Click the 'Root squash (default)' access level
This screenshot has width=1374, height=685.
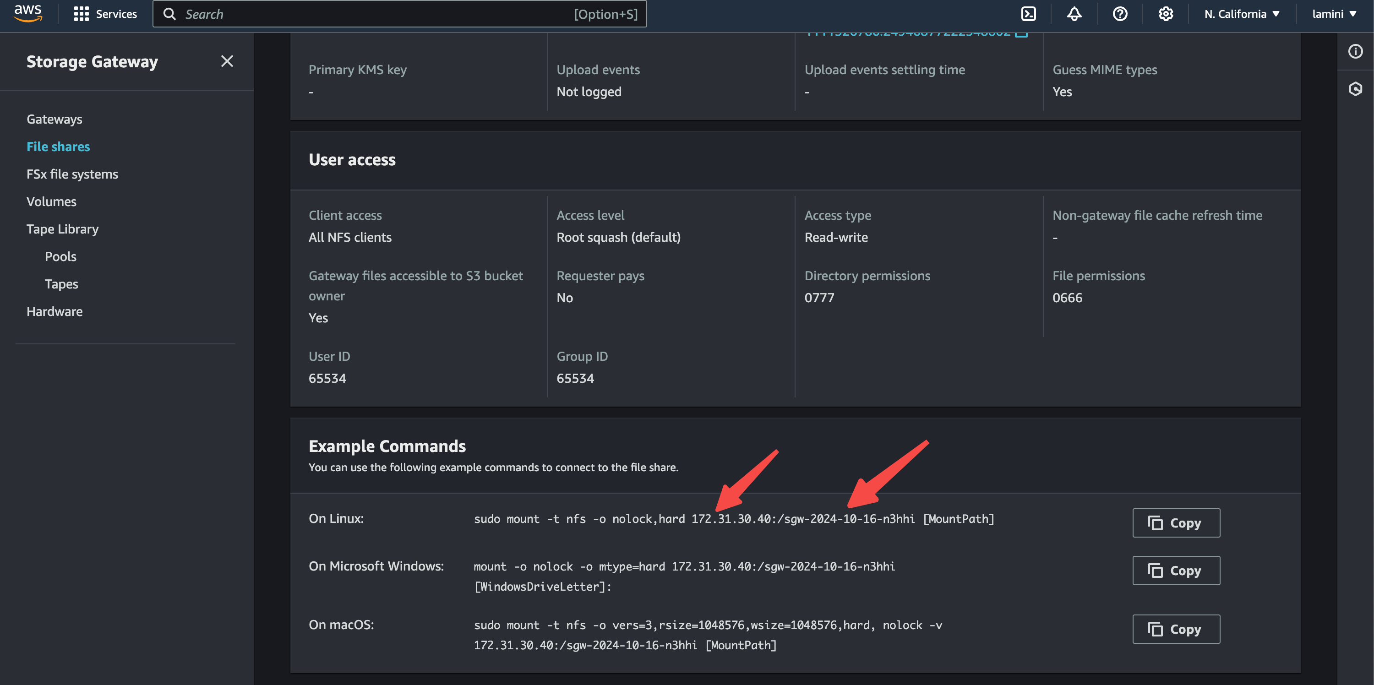618,237
